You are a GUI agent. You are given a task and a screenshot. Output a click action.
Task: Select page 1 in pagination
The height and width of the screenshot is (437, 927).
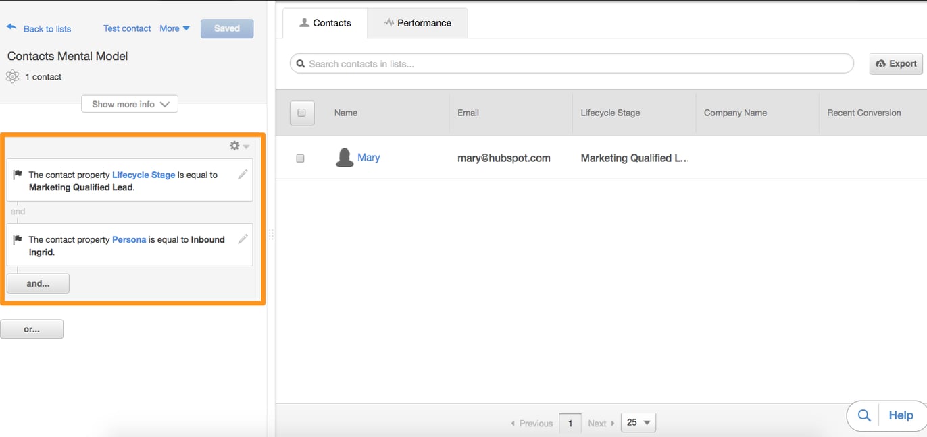570,423
